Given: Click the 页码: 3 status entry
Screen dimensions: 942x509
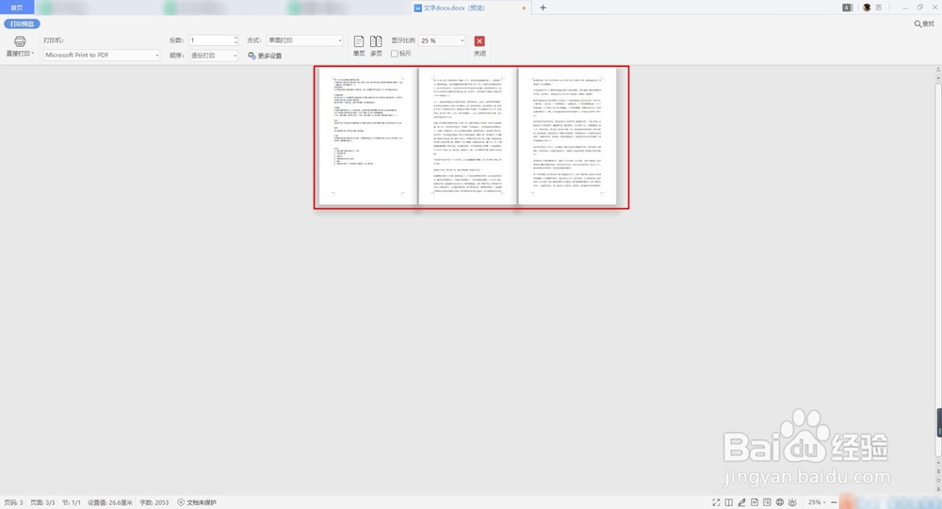Looking at the screenshot, I should click(x=13, y=502).
